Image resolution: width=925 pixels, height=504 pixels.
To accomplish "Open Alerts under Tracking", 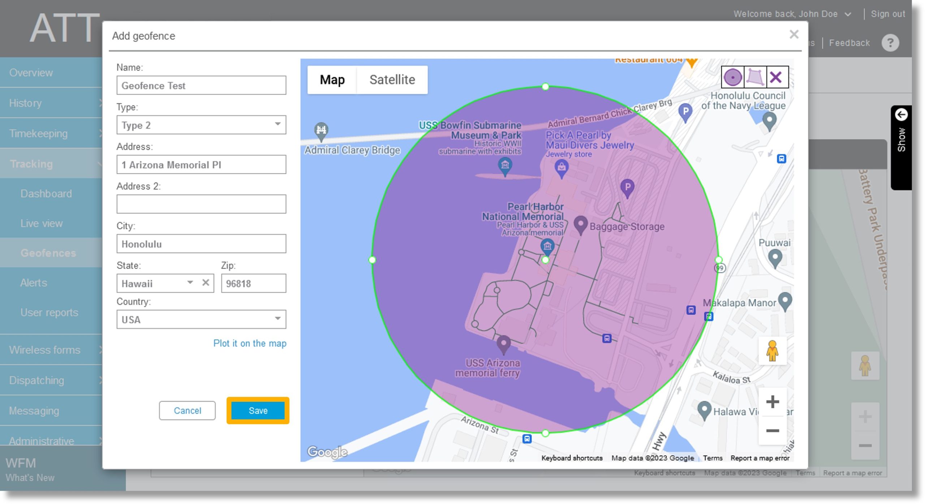I will pyautogui.click(x=34, y=283).
